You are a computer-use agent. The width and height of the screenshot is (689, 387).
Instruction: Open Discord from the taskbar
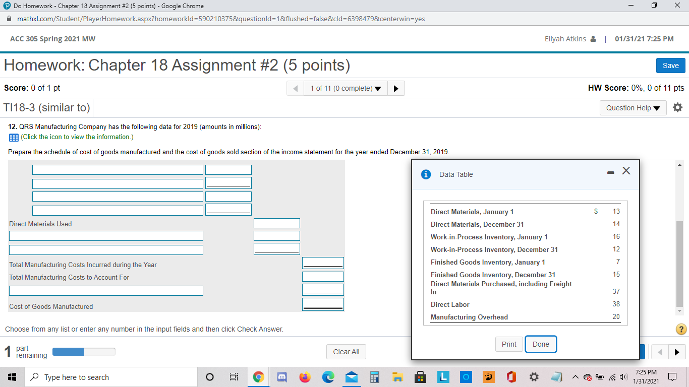coord(281,377)
